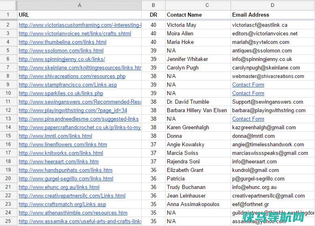Open the papercraftandcrochet.co.uk link
The width and height of the screenshot is (315, 226).
80,127
